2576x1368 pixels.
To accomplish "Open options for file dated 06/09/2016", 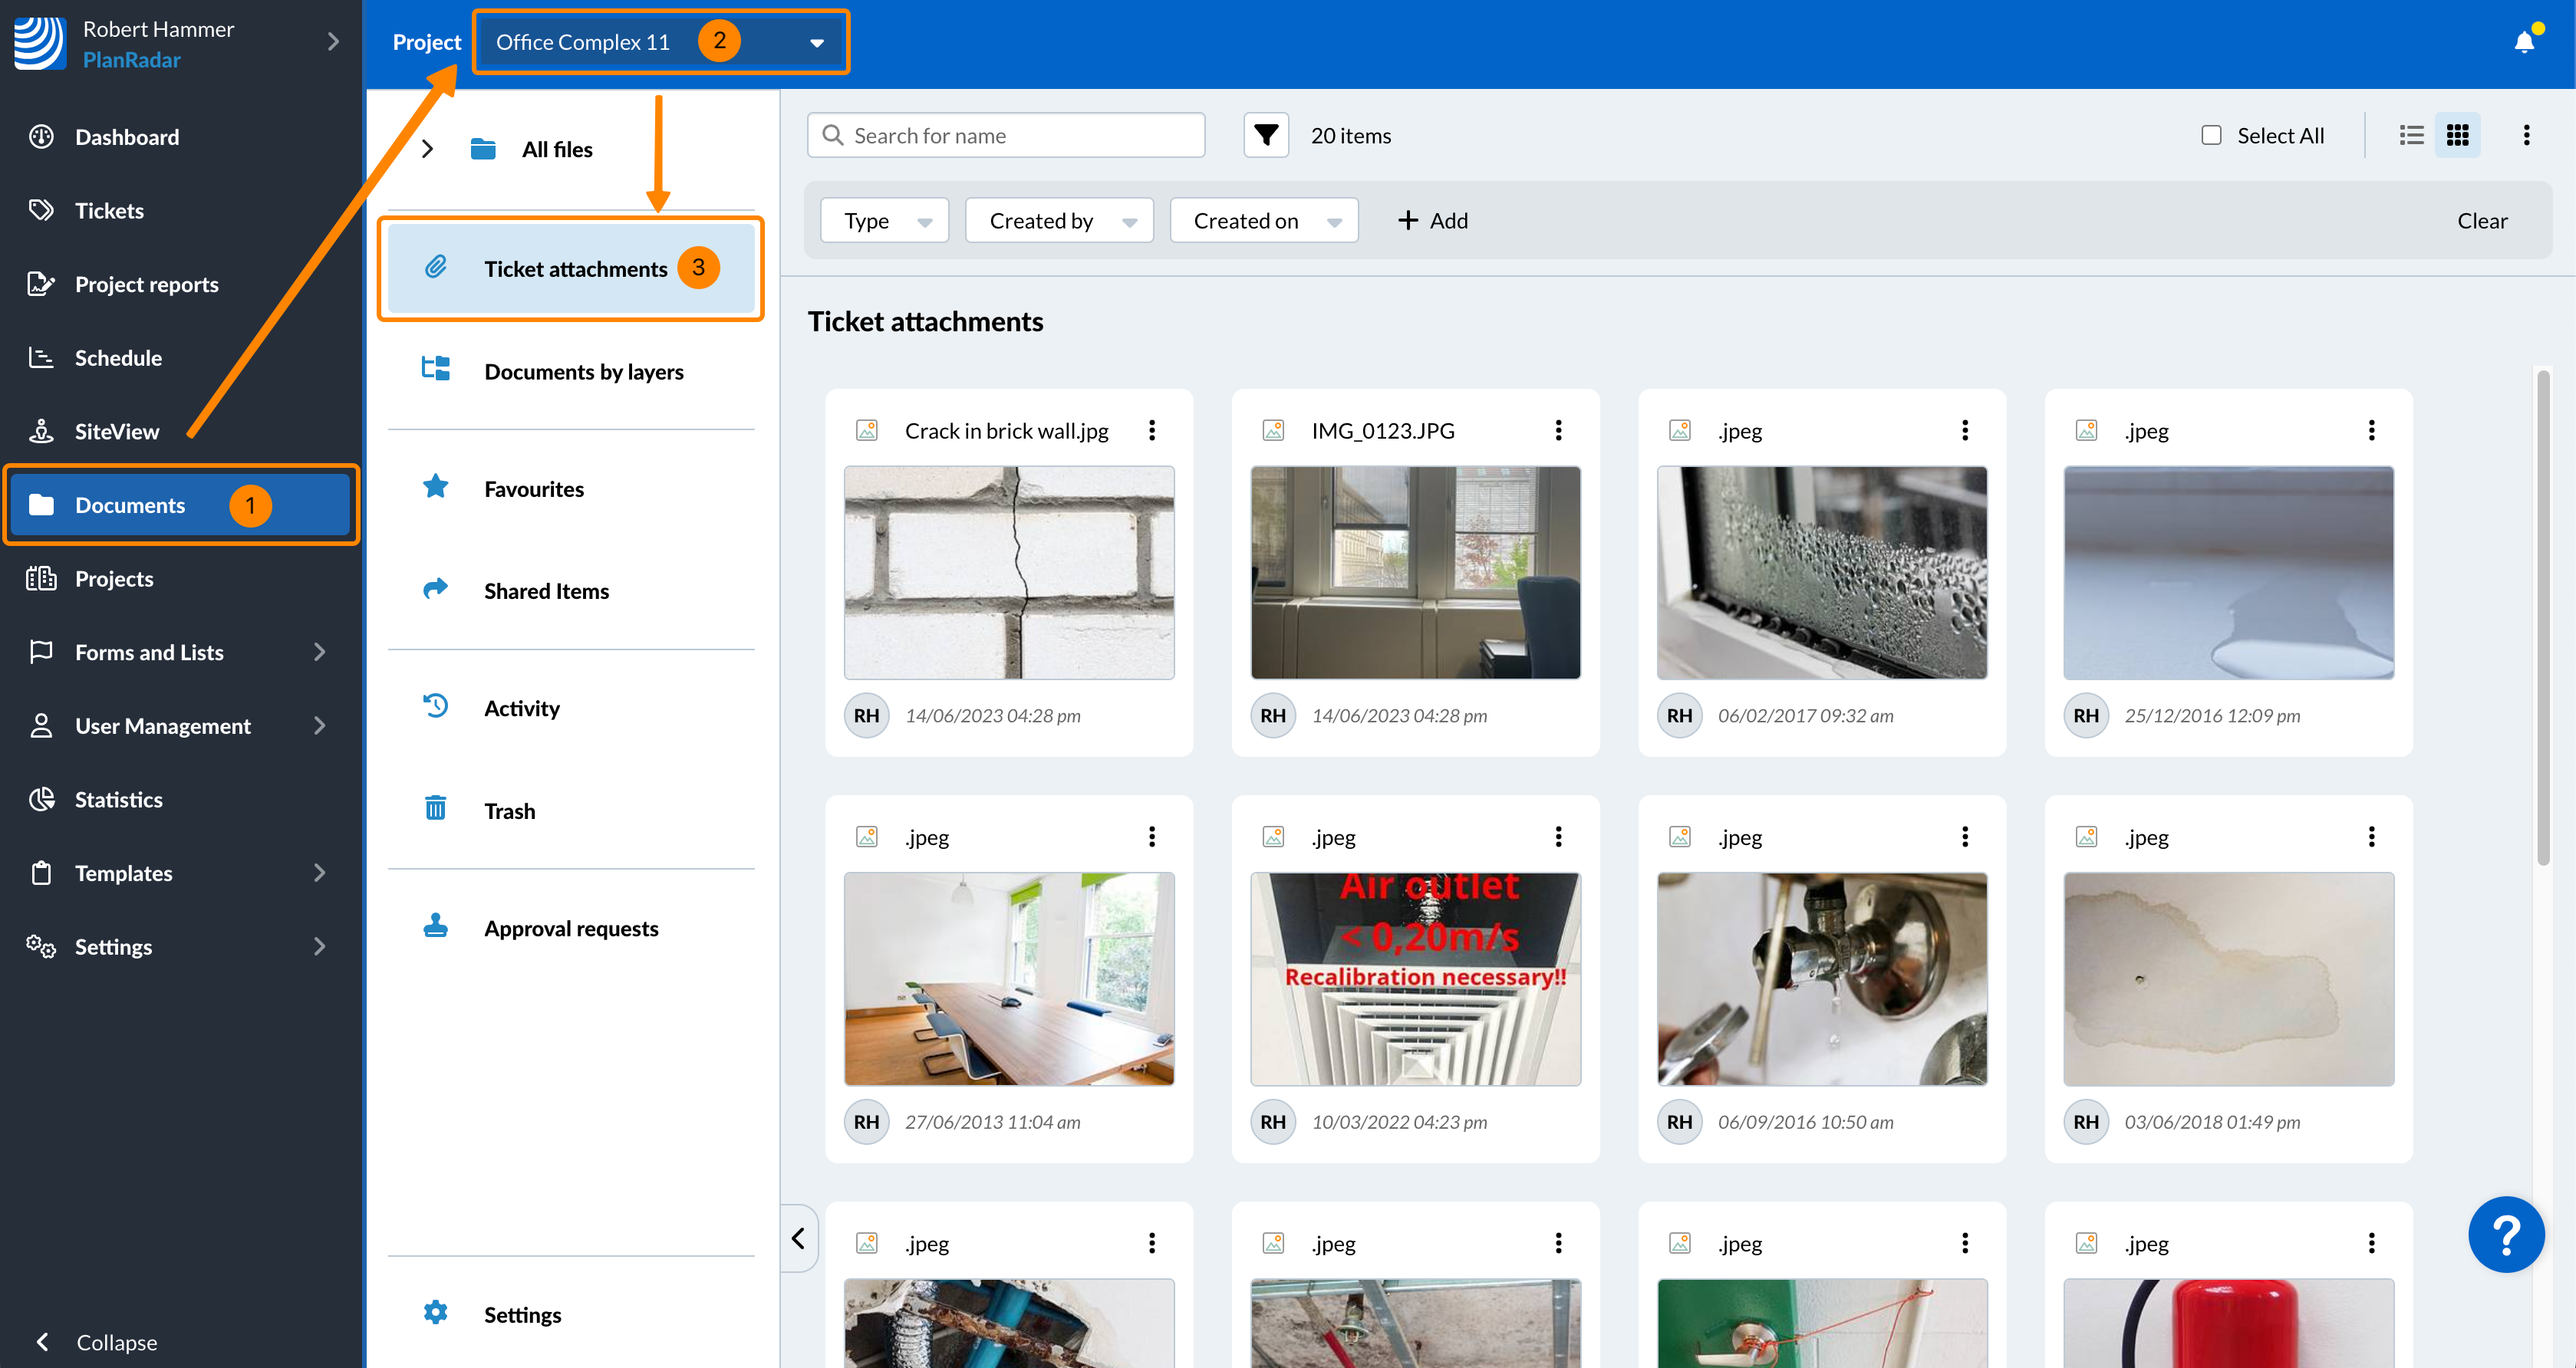I will (x=1965, y=837).
